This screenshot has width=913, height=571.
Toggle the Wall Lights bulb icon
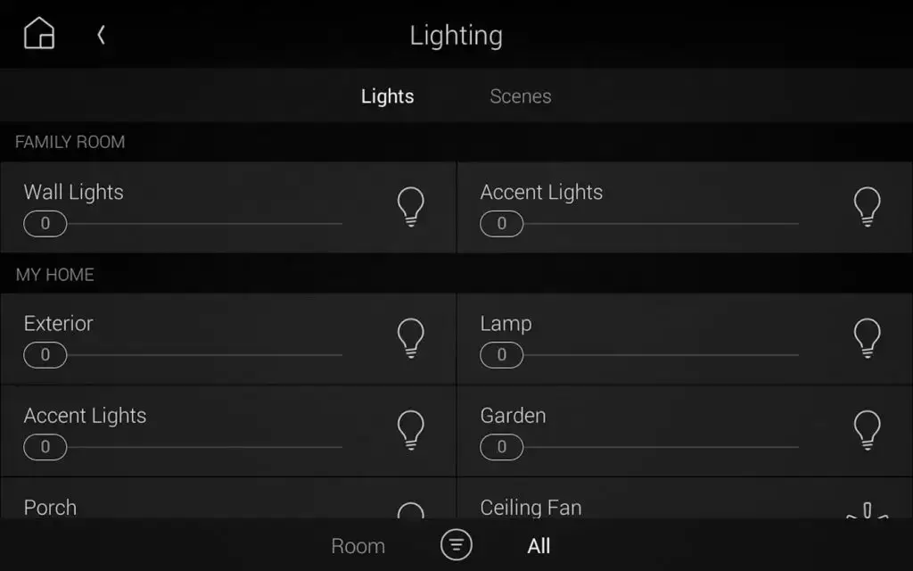click(410, 206)
